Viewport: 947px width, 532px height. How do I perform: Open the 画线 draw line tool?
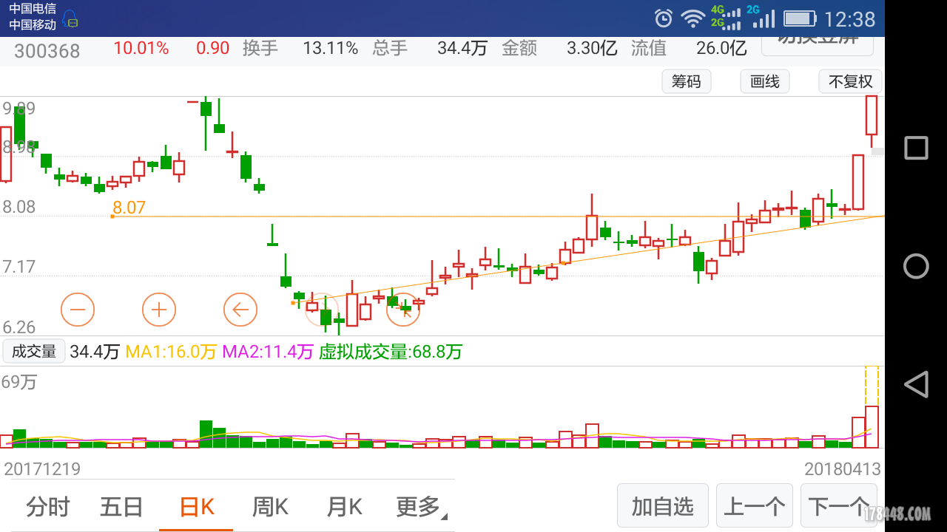[765, 81]
